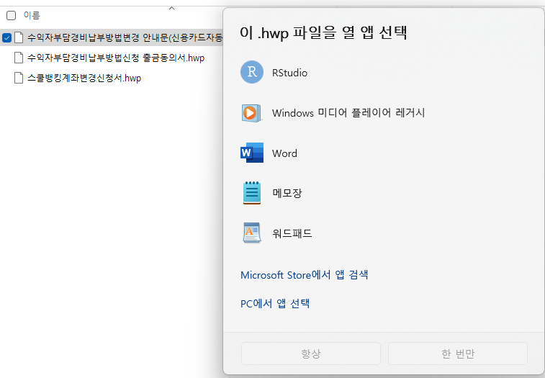
Task: Select file 수익자부담경비납부방법신청 출금동의서.hwp
Action: (x=116, y=58)
